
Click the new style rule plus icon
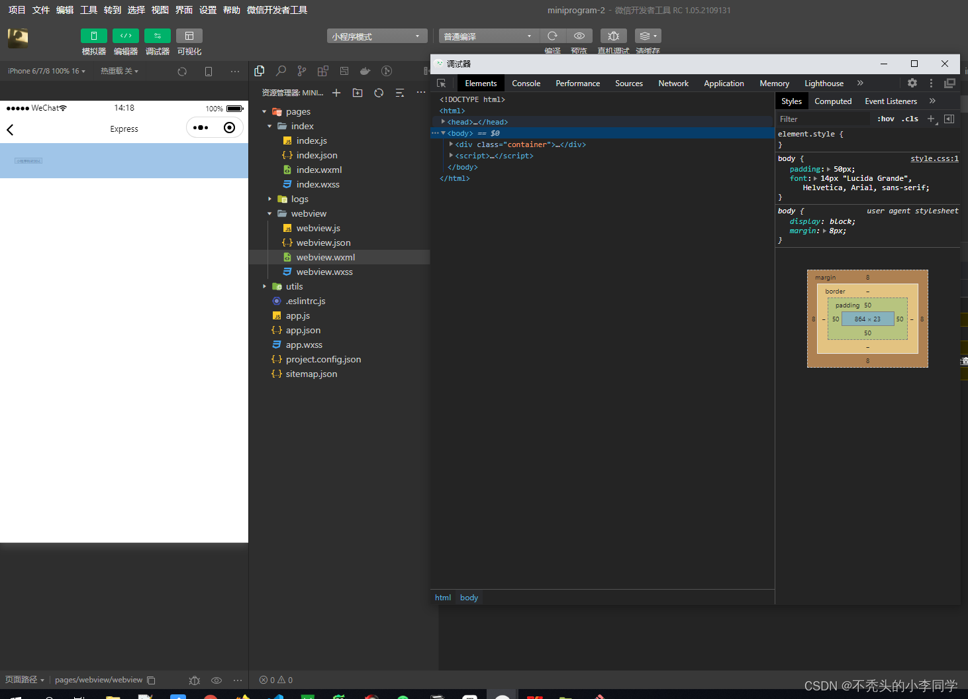(x=931, y=119)
